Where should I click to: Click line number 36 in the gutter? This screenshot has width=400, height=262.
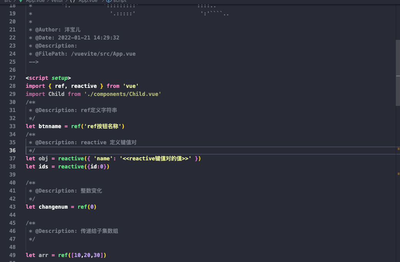click(x=12, y=150)
